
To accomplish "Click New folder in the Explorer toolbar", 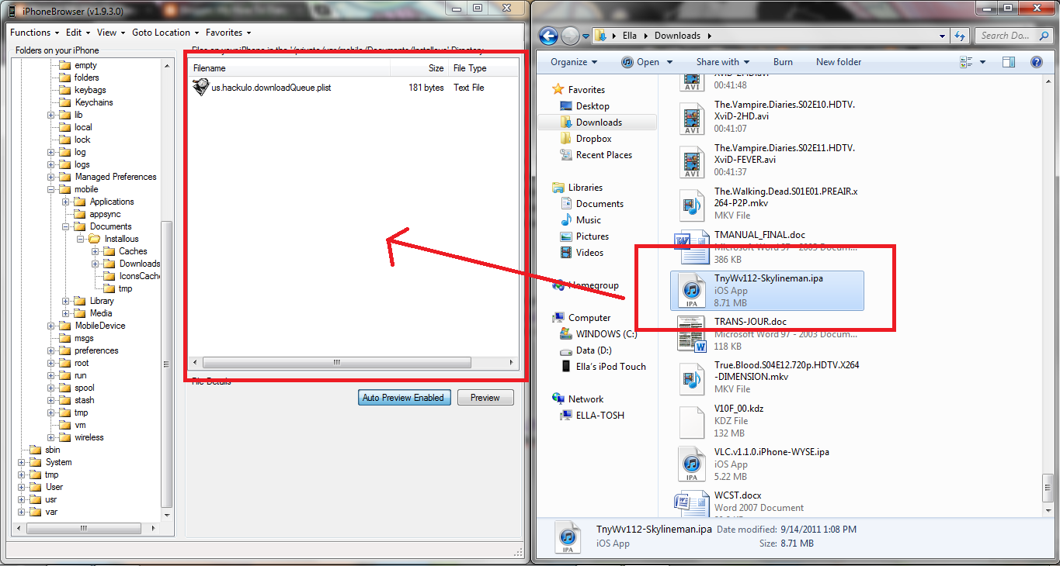I will coord(839,62).
